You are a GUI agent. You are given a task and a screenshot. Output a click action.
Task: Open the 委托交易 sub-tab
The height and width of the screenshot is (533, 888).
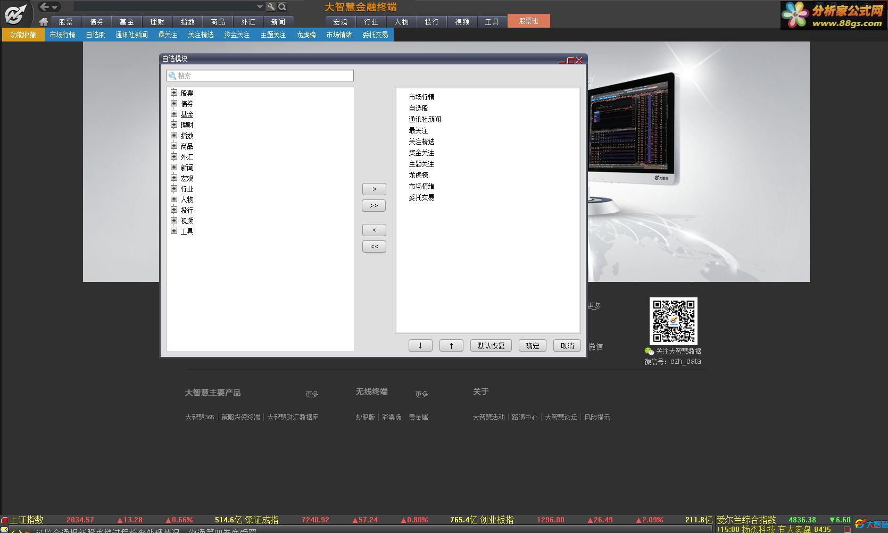[375, 35]
